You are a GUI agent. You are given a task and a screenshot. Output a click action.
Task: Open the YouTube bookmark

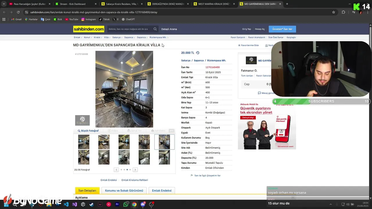[72, 19]
